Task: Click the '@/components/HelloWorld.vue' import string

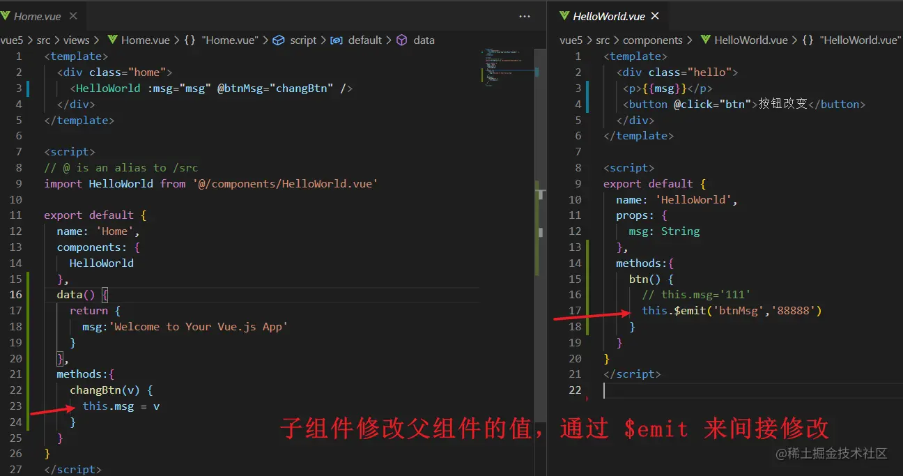Action: (285, 184)
